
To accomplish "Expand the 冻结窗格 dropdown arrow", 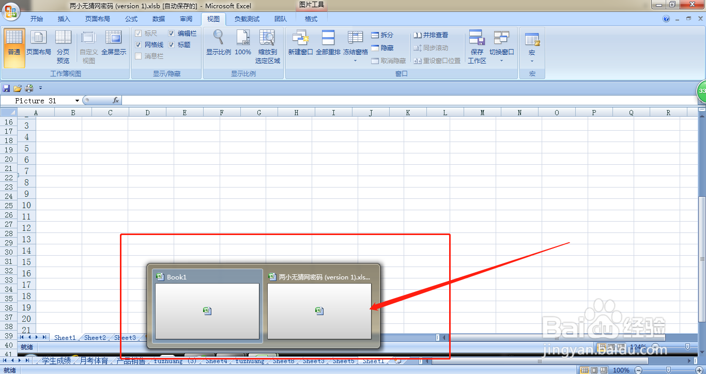I will coord(356,61).
